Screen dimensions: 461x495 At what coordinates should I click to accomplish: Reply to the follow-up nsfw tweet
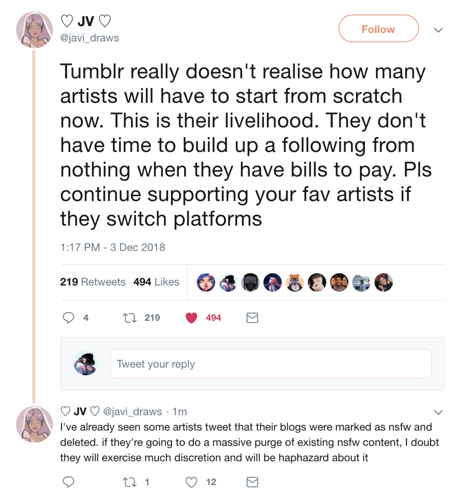[x=68, y=482]
